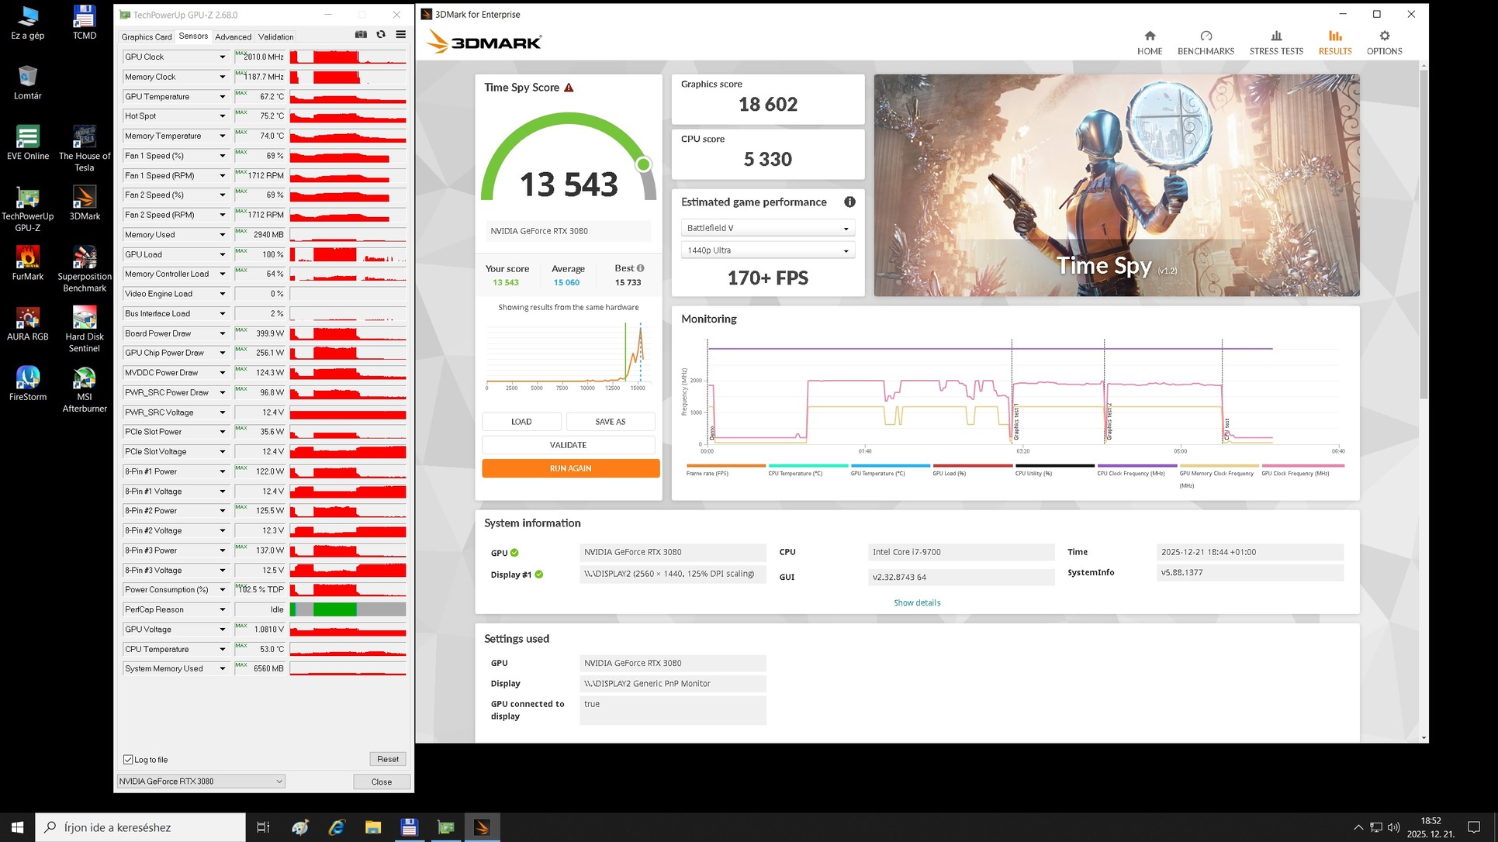Expand the GPU Clock sensor dropdown
This screenshot has height=842, width=1498.
(222, 57)
